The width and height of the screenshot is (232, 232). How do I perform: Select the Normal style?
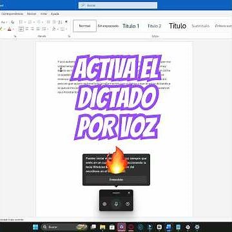[84, 26]
